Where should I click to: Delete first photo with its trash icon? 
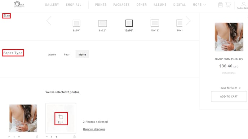pos(37,137)
